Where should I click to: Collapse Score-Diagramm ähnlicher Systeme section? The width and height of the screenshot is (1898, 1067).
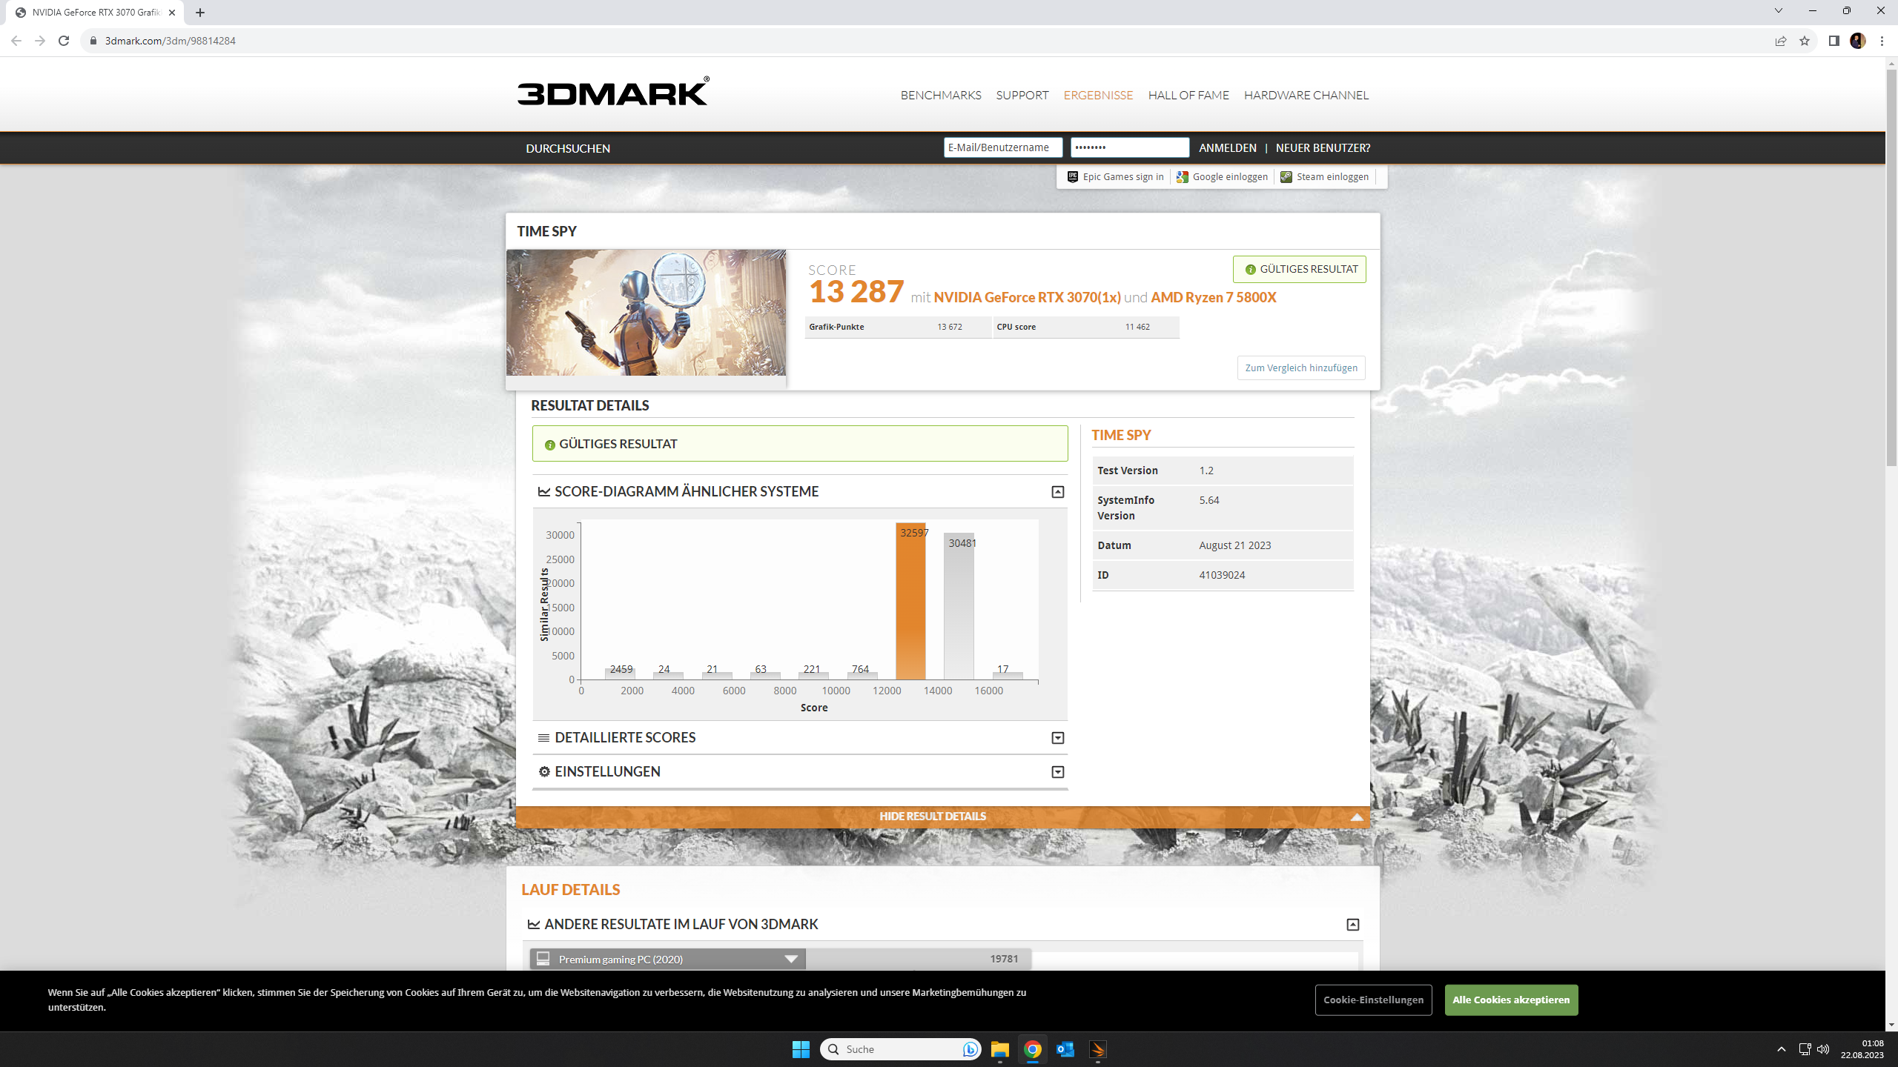click(1057, 492)
